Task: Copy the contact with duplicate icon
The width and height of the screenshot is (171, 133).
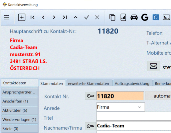Action: pos(112,17)
